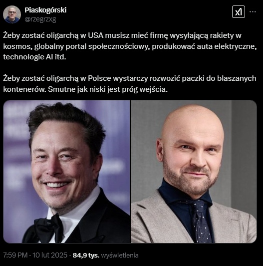Click the second paragraph about Polsce oligarchs
The image size is (263, 266).
click(130, 84)
